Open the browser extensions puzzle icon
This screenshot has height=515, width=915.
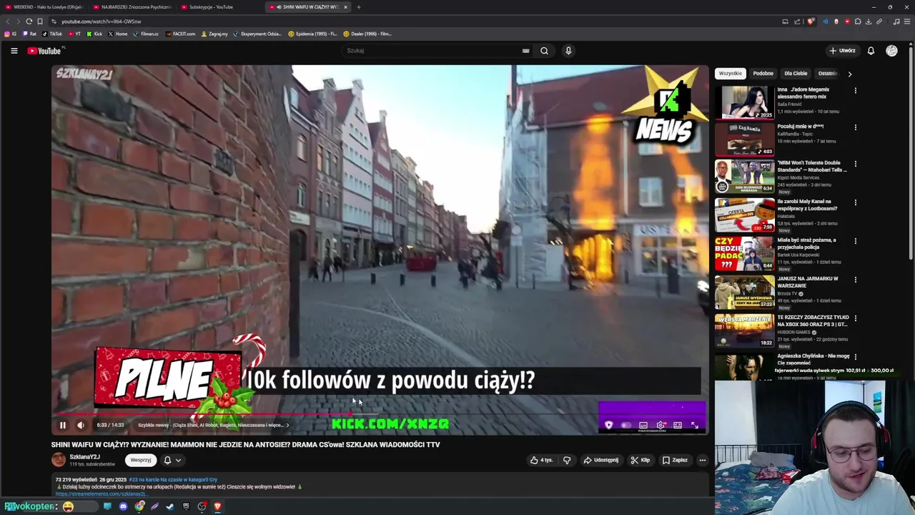coord(858,21)
